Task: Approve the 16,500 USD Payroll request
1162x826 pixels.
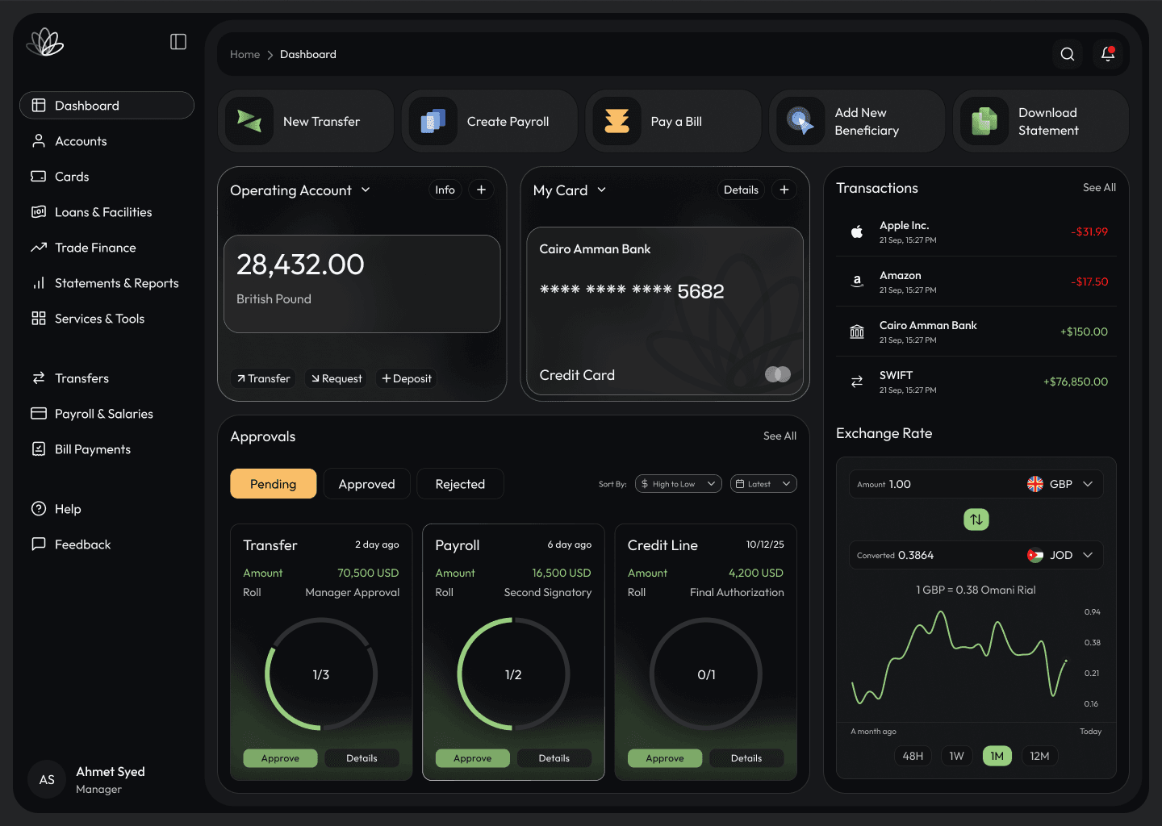Action: pyautogui.click(x=472, y=757)
